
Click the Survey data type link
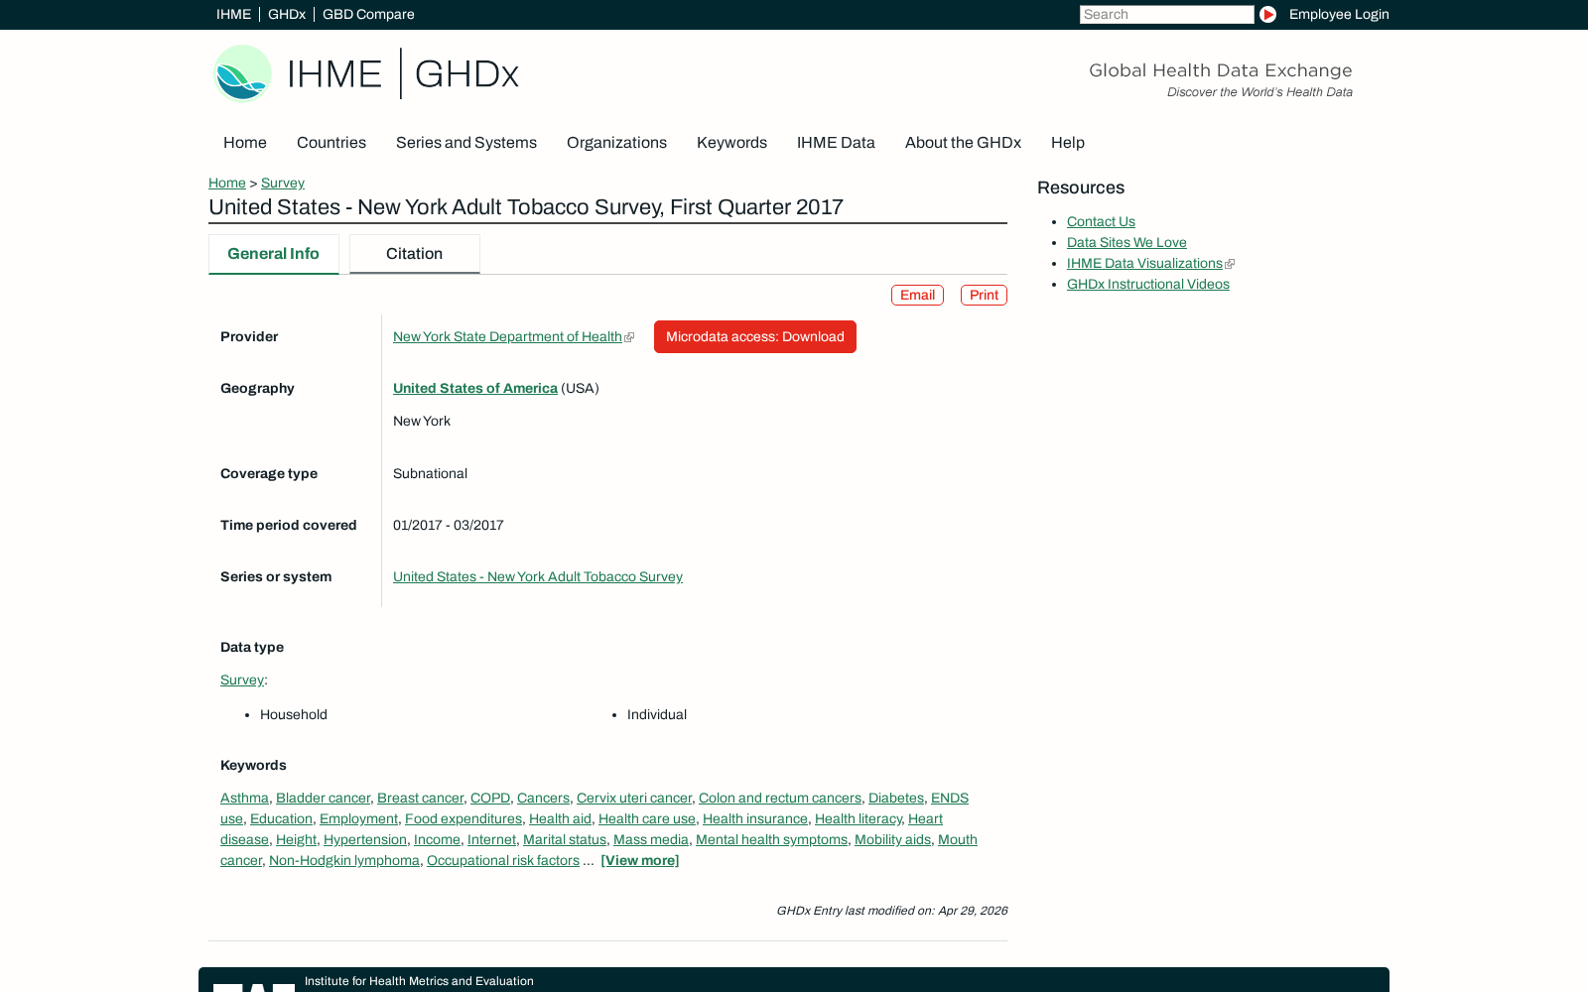click(242, 680)
